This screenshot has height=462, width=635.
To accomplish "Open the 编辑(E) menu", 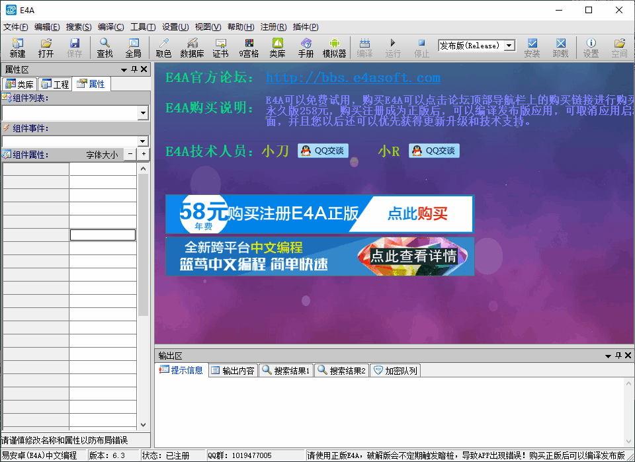I will click(47, 27).
